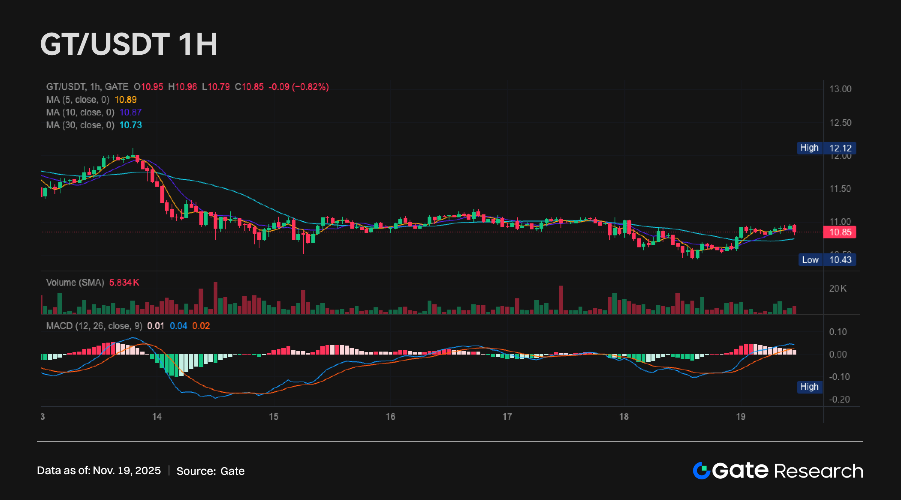Open the MACD (12, 26, close, 9) label

(94, 326)
